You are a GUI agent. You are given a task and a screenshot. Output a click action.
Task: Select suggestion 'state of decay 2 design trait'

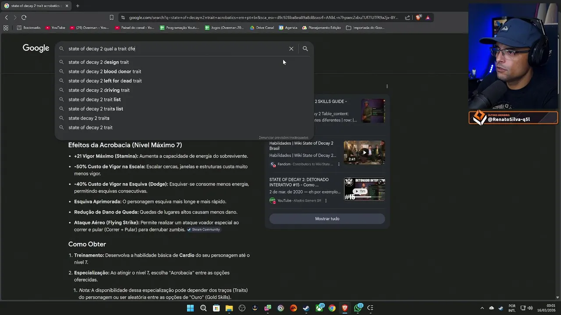click(x=184, y=62)
